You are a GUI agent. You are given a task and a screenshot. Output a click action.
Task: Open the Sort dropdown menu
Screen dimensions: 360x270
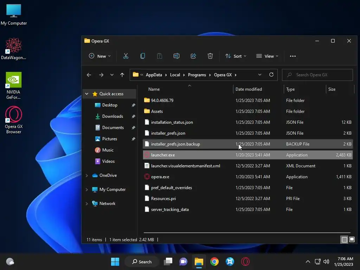pyautogui.click(x=236, y=56)
